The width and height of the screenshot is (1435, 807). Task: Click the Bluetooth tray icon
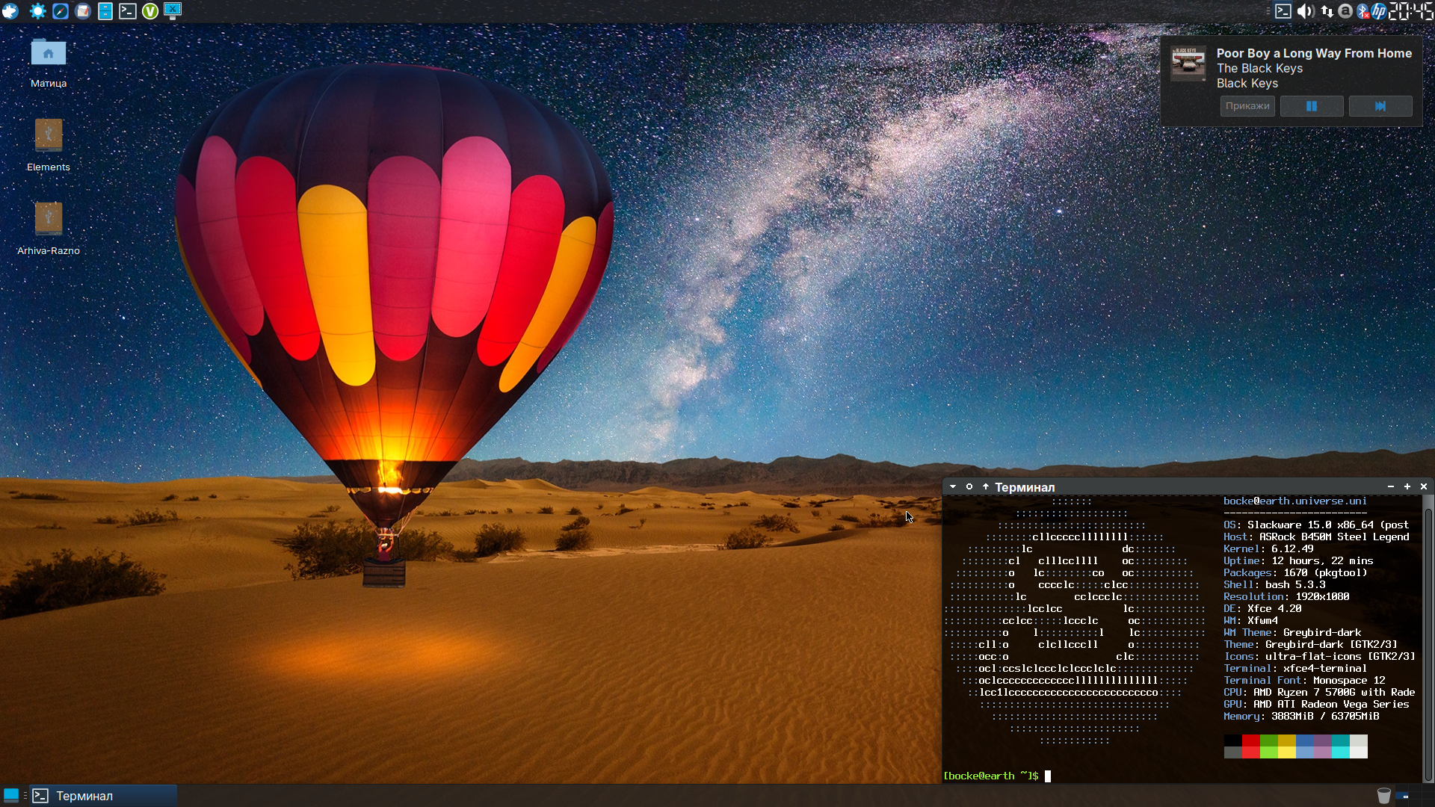(x=1363, y=10)
